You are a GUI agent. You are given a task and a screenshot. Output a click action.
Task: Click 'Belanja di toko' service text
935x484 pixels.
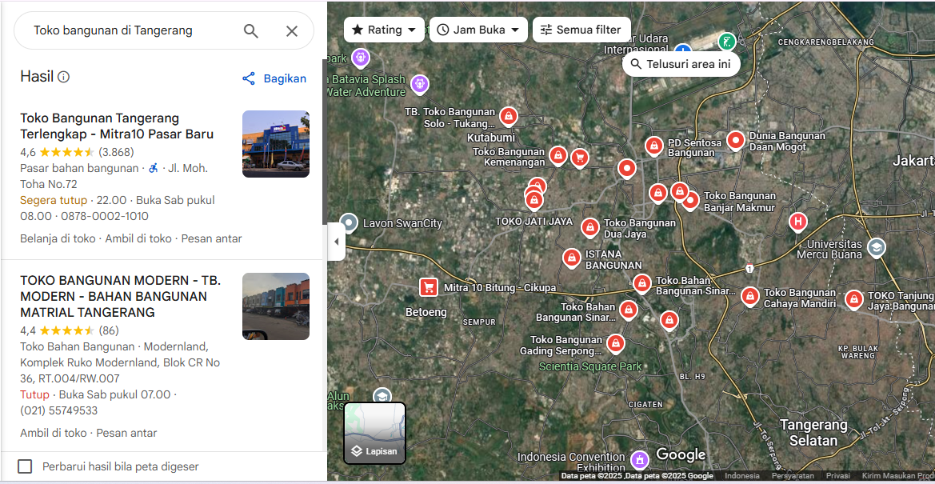click(x=58, y=238)
